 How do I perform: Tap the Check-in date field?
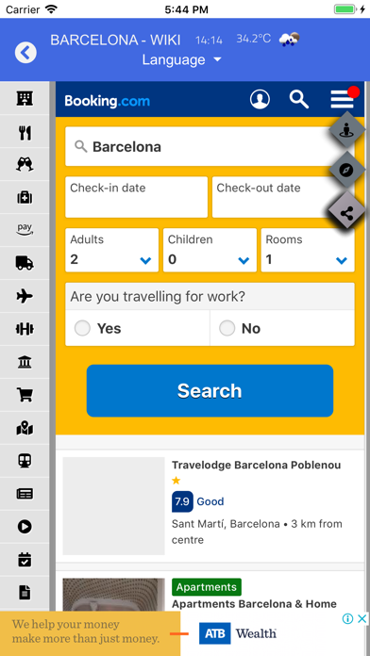pyautogui.click(x=136, y=197)
